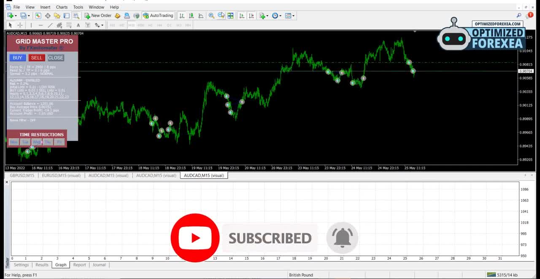Viewport: 540px width, 279px height.
Task: Switch to the GBPUSD,M15 chart tab
Action: pos(22,175)
